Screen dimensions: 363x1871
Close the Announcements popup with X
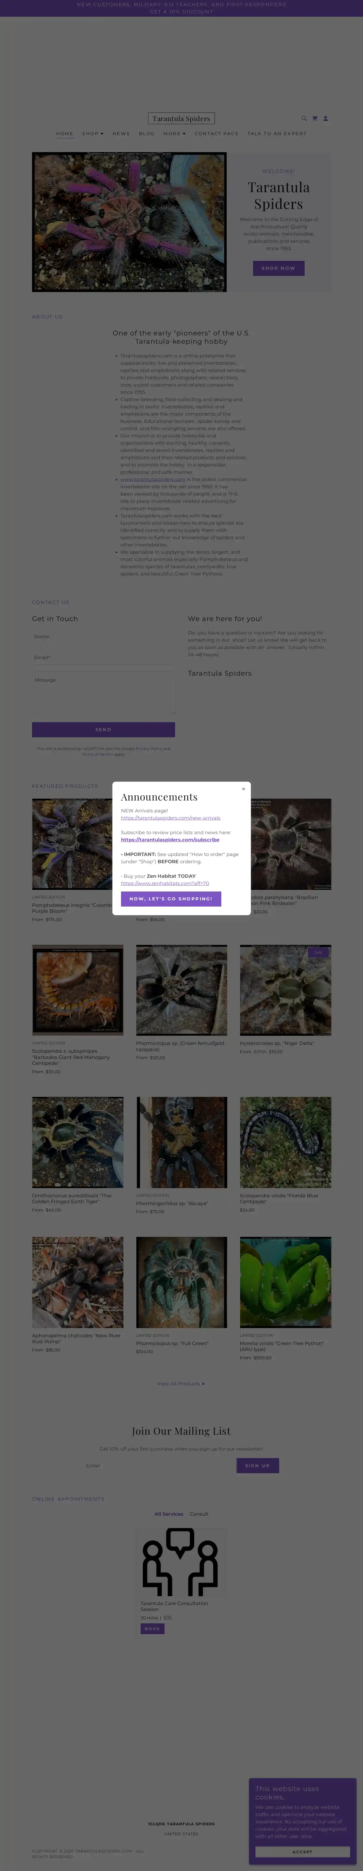(x=243, y=789)
